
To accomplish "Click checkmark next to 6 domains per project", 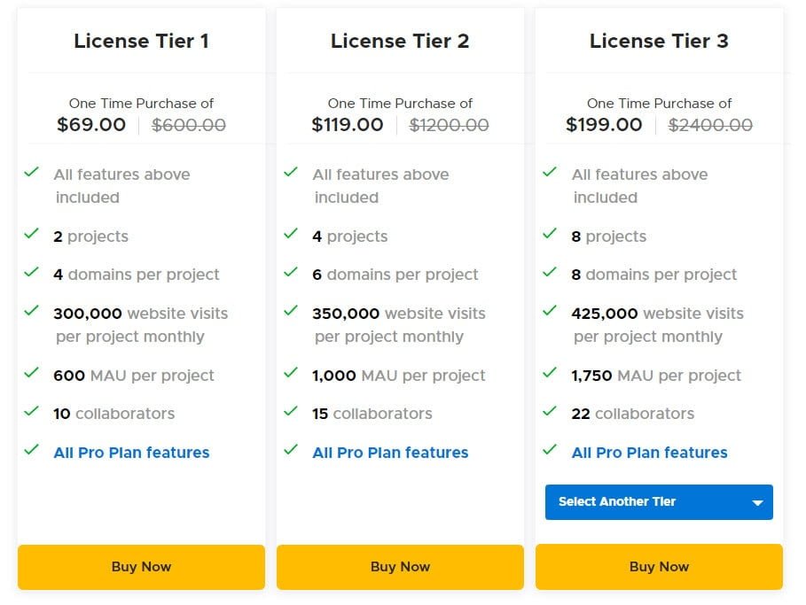I will click(x=291, y=274).
